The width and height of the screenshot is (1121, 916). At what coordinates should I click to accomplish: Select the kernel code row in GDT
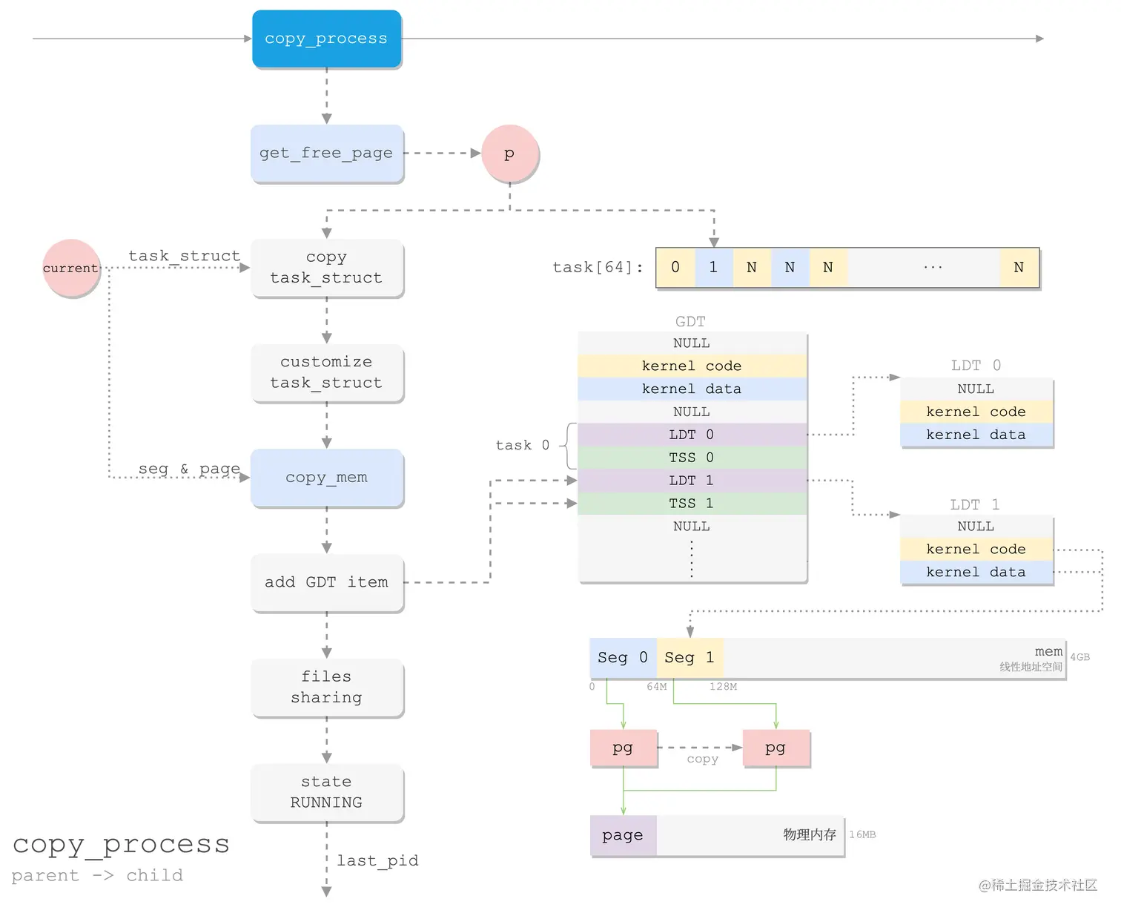tap(692, 366)
